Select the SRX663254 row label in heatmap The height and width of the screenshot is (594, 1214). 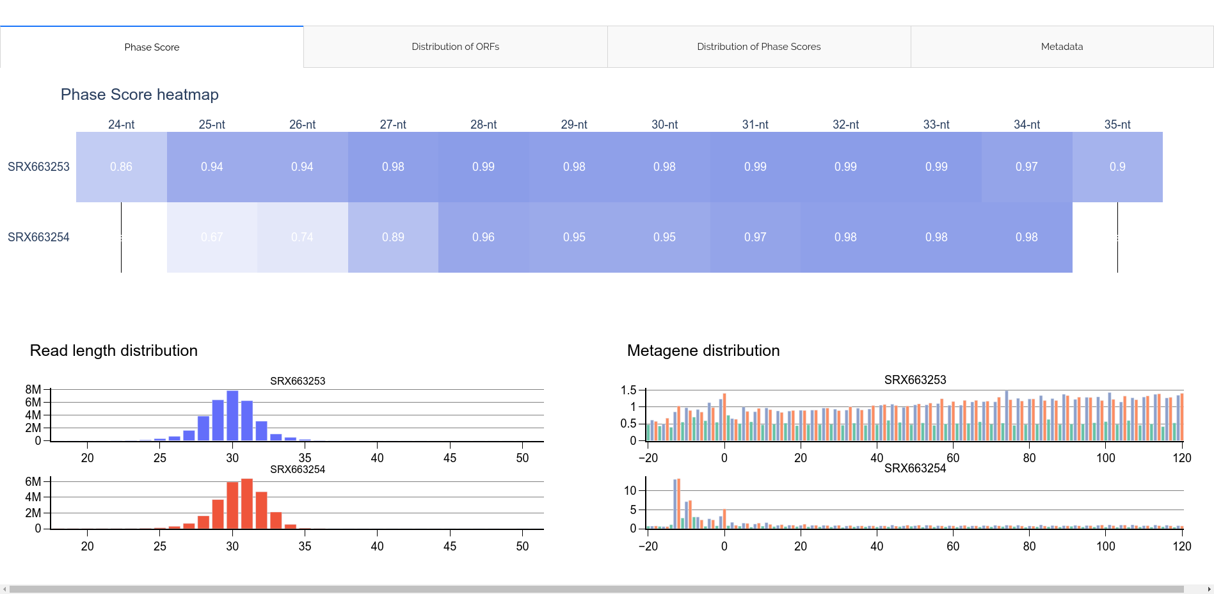39,237
